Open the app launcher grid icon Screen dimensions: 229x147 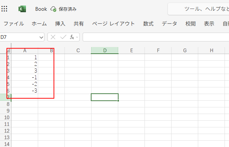(x=4, y=9)
